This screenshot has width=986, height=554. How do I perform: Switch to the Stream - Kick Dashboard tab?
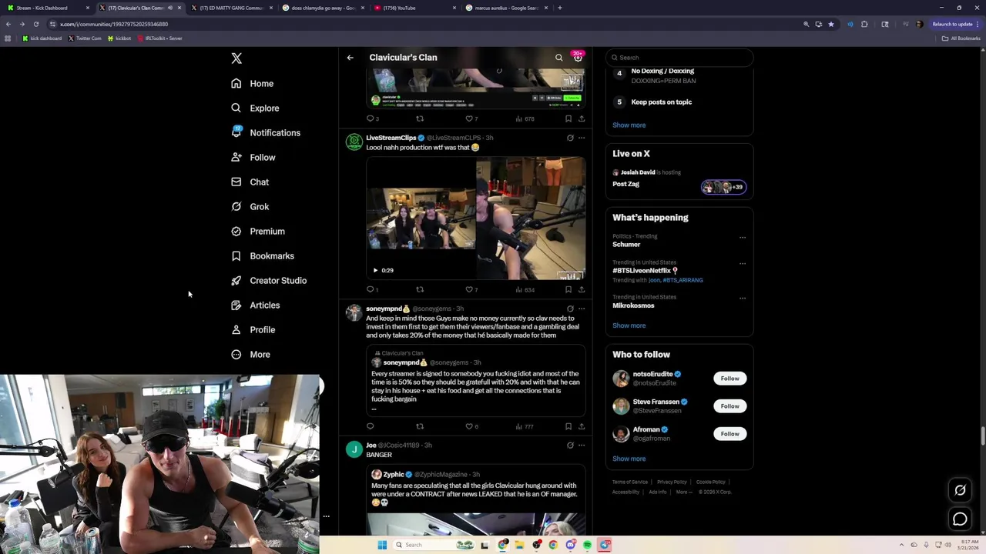tap(46, 8)
